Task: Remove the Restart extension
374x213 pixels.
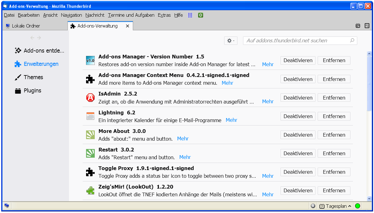Action: [x=334, y=153]
